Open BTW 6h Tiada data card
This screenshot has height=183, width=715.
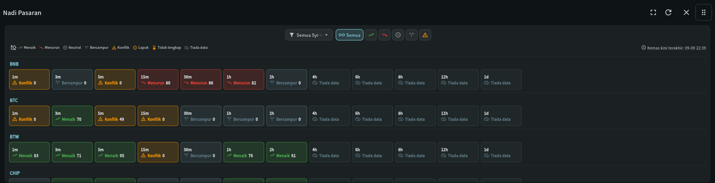pos(373,152)
